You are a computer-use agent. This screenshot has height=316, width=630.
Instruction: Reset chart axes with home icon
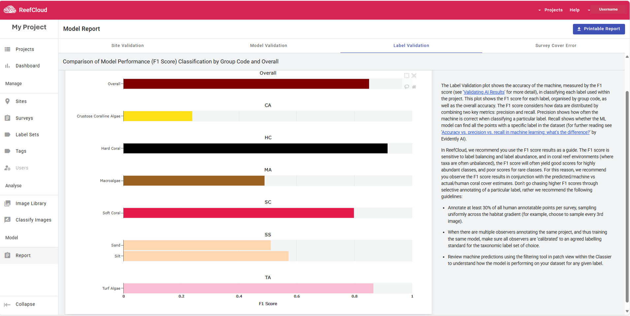(x=414, y=87)
